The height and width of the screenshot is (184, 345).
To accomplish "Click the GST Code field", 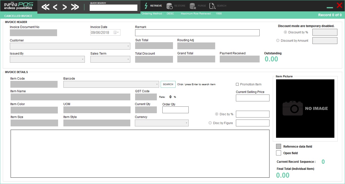I will point(146,97).
